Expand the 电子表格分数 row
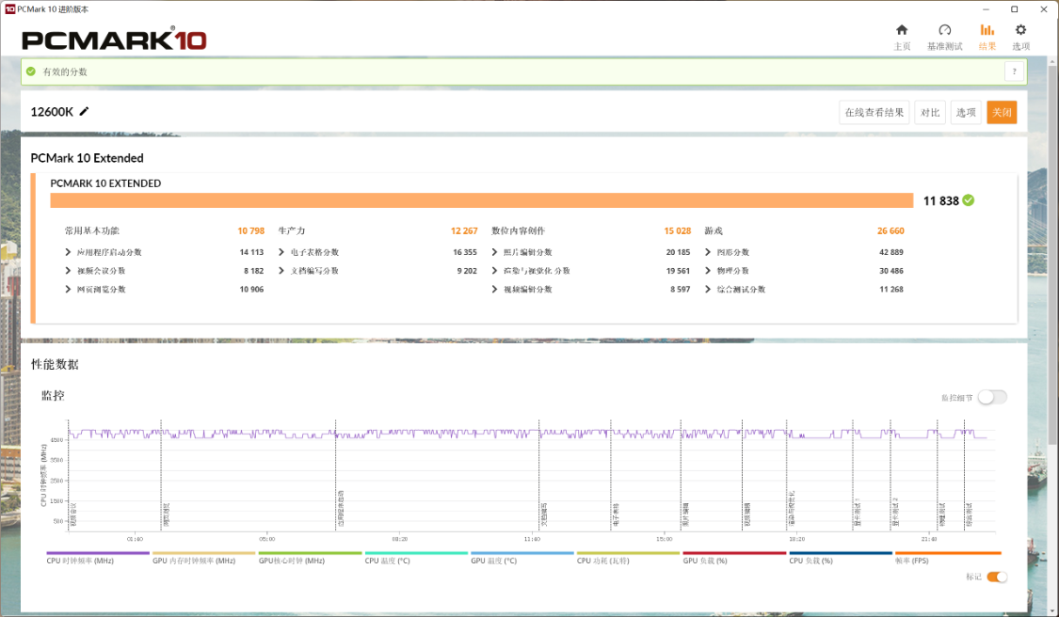Image resolution: width=1059 pixels, height=617 pixels. point(282,252)
